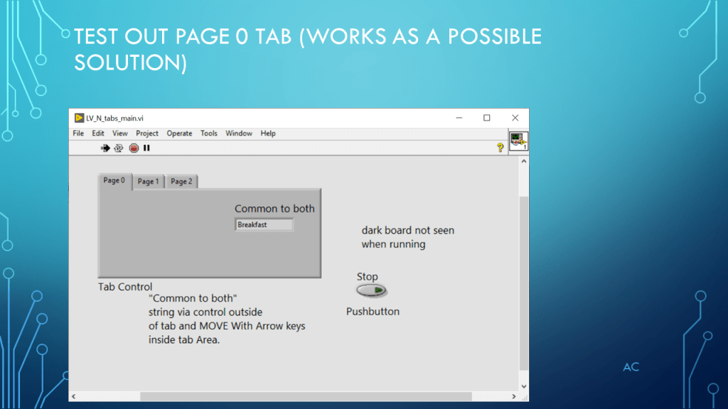Open the Tools menu

pos(209,133)
